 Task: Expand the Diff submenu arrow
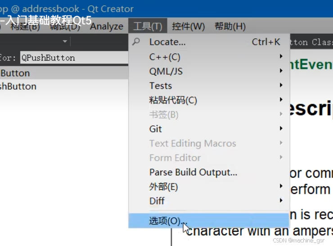(281, 200)
